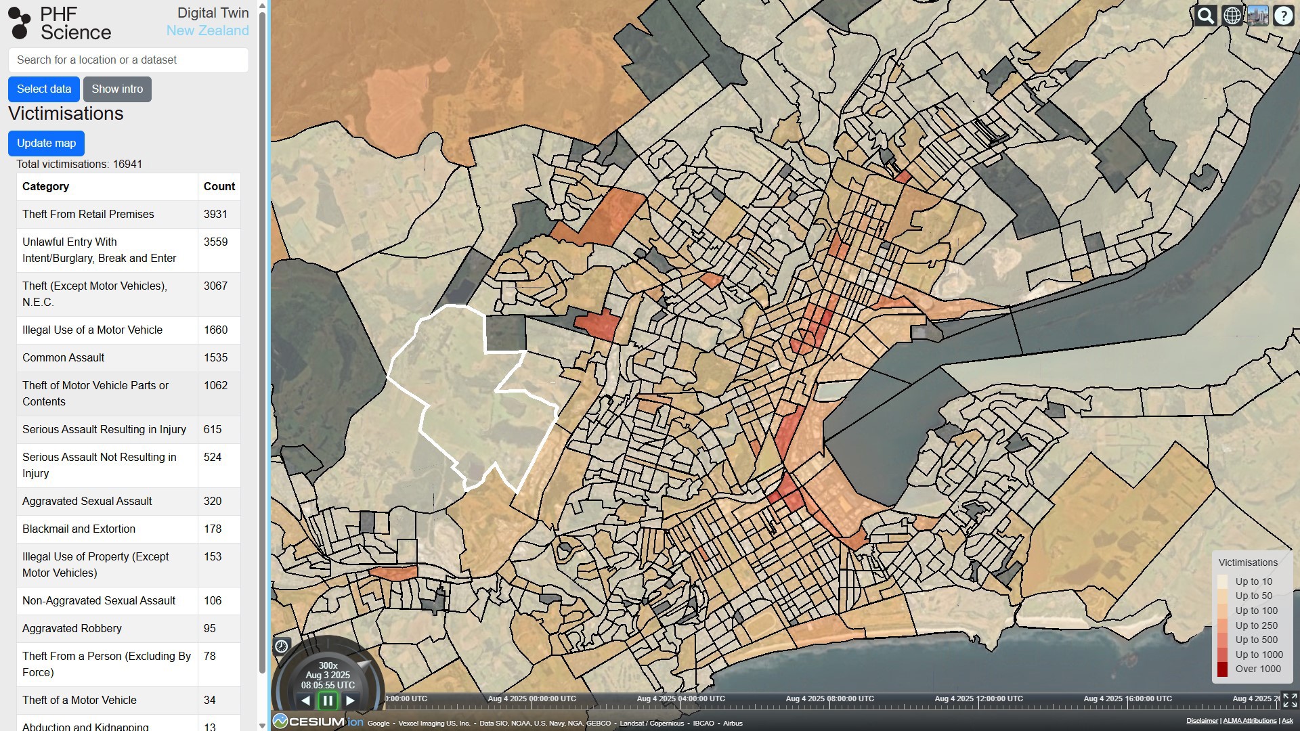This screenshot has width=1300, height=731.
Task: Click the globe scene mode picker
Action: pos(1232,16)
